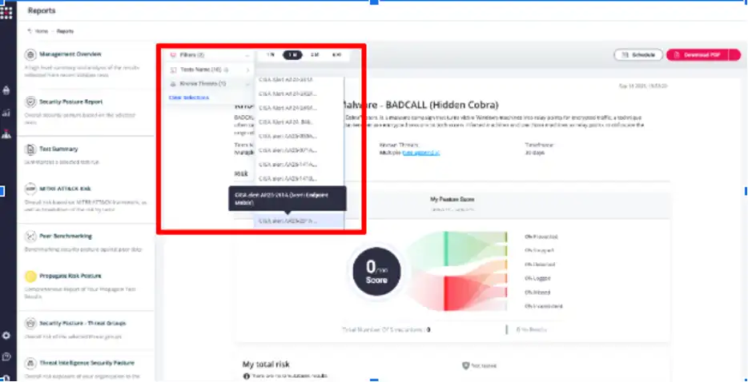748x382 pixels.
Task: Open Peer Benchmarking report icon
Action: [x=30, y=237]
